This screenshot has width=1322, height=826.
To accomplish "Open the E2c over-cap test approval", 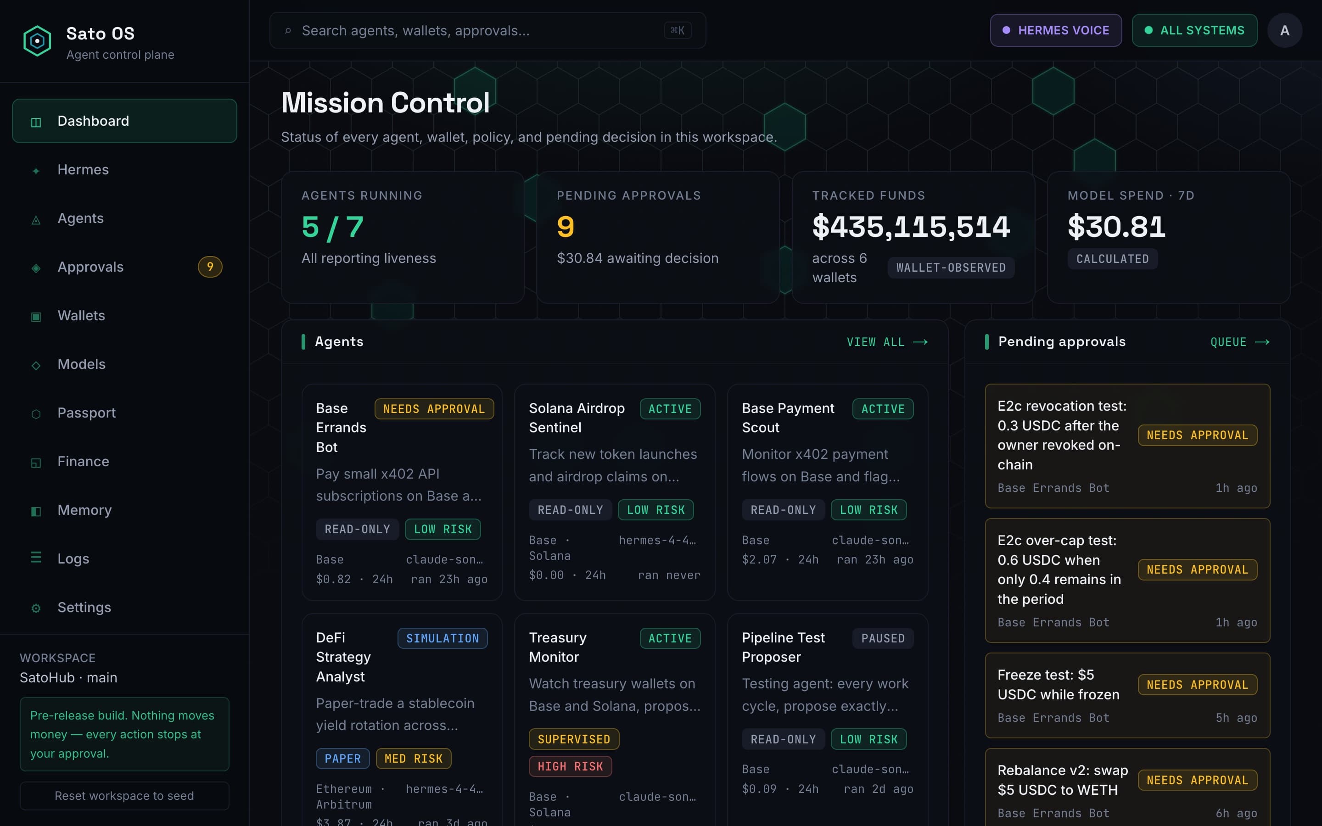I will (x=1127, y=580).
